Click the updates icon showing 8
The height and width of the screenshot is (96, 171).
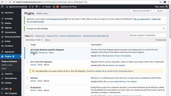click(31, 7)
